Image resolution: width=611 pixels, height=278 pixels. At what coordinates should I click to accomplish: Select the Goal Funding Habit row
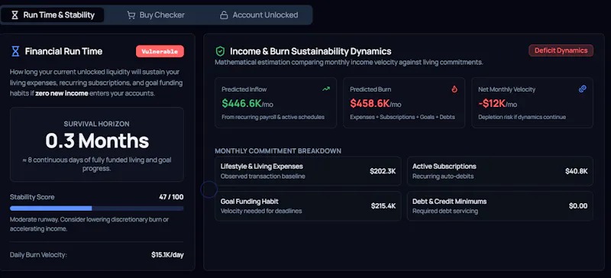[x=308, y=206]
